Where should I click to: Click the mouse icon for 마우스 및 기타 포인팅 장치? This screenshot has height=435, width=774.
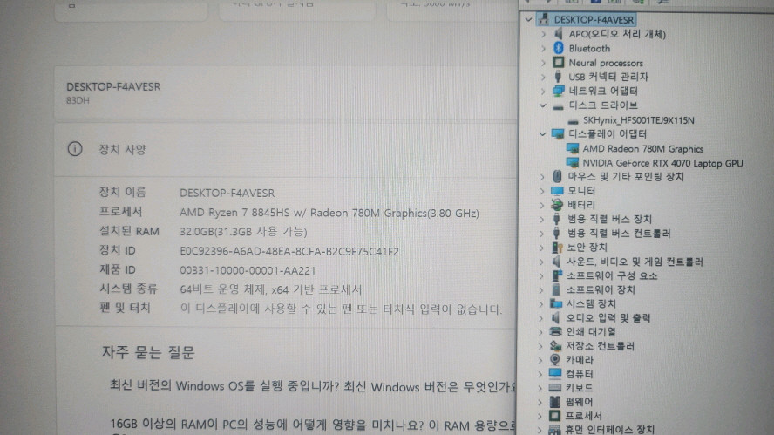pyautogui.click(x=557, y=176)
